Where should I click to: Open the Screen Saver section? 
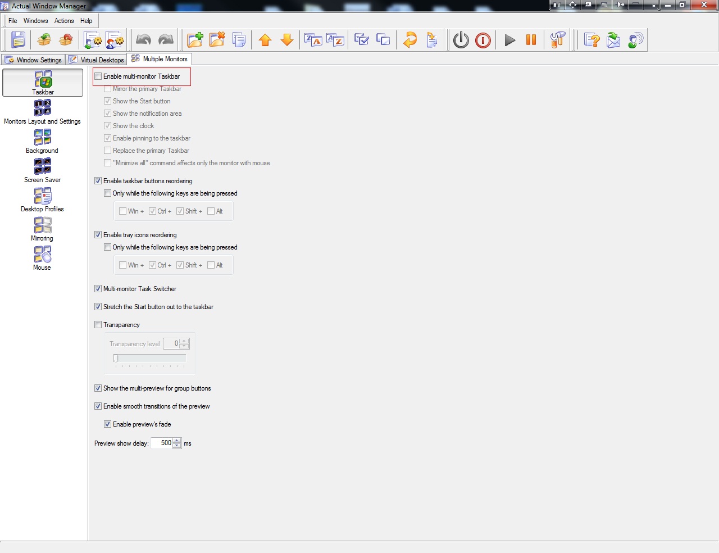[x=43, y=170]
